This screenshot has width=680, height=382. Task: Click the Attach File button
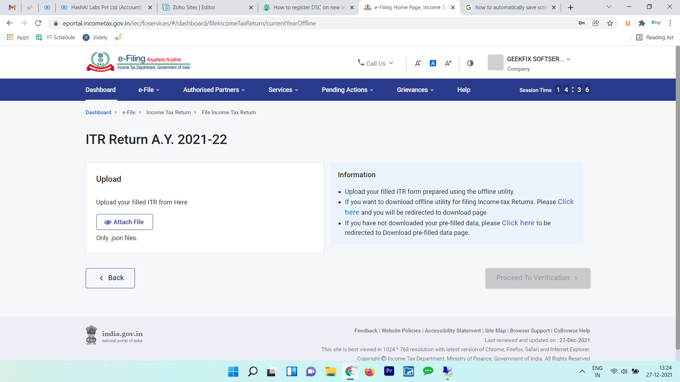coord(125,222)
